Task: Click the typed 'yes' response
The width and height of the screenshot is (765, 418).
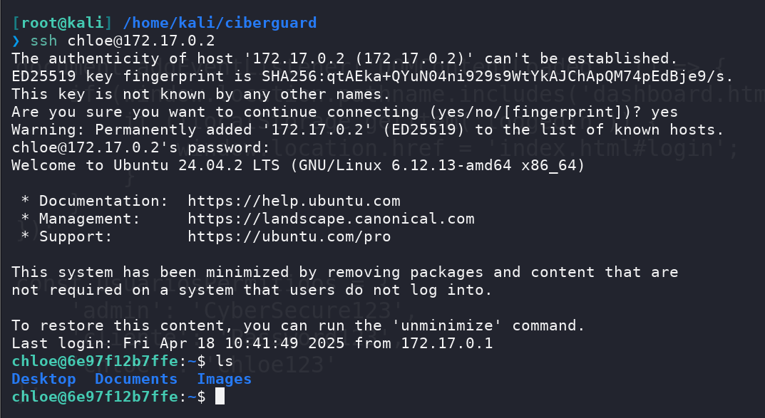Action: point(664,112)
